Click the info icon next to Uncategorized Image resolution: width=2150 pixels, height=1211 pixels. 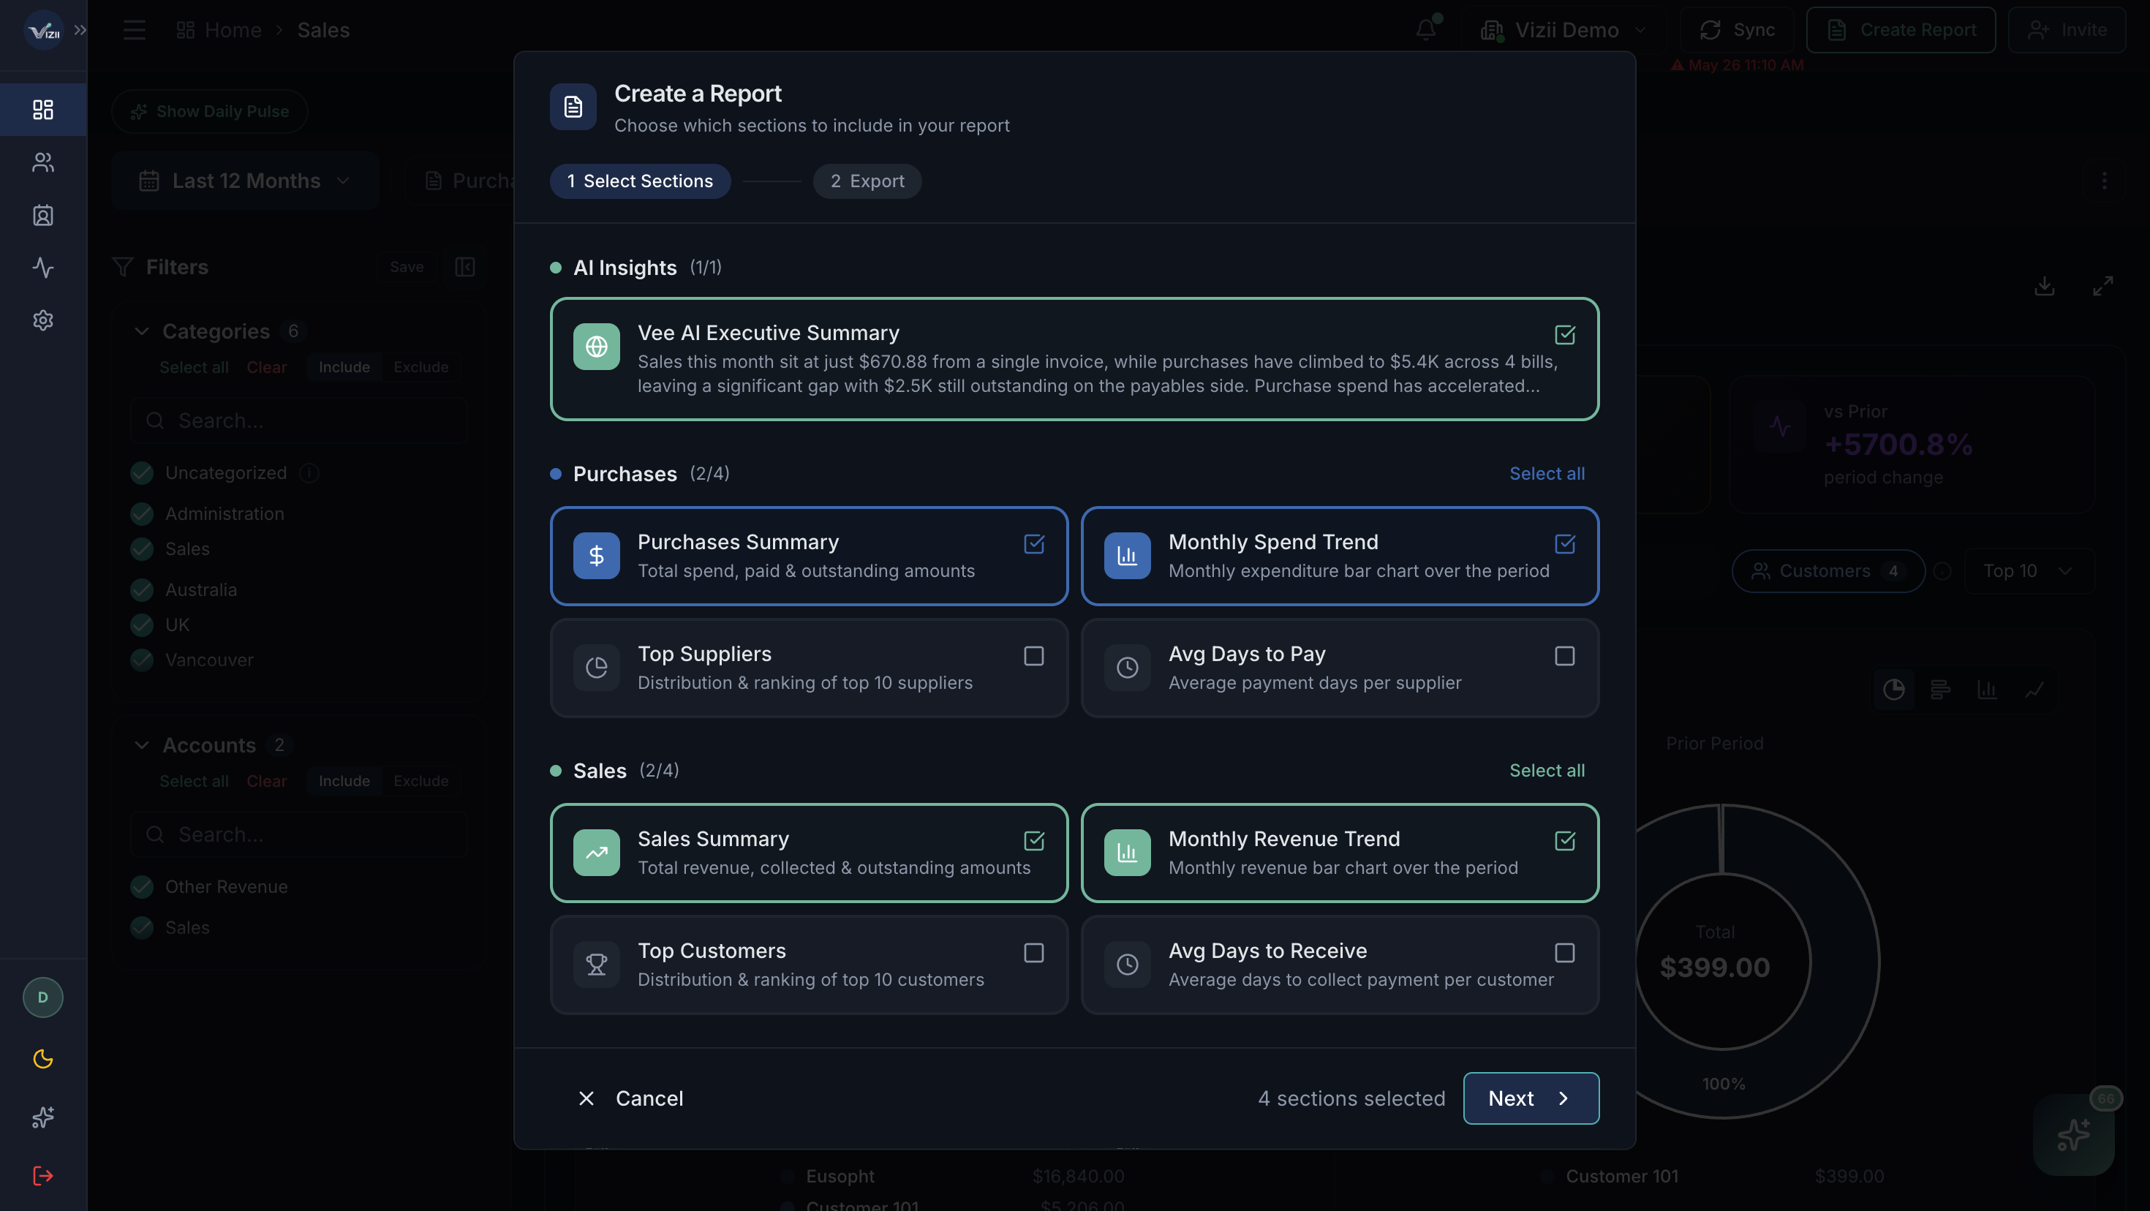pos(309,473)
